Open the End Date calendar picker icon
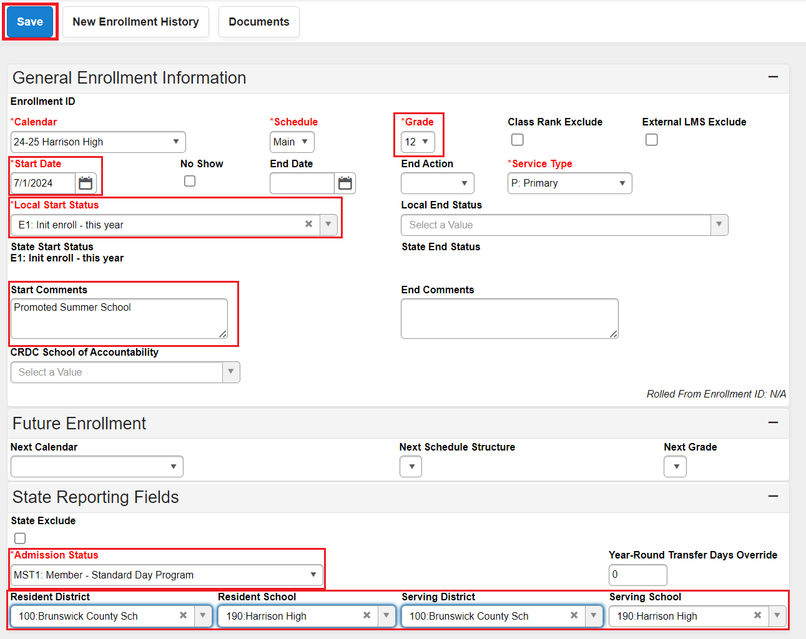806x639 pixels. (345, 183)
